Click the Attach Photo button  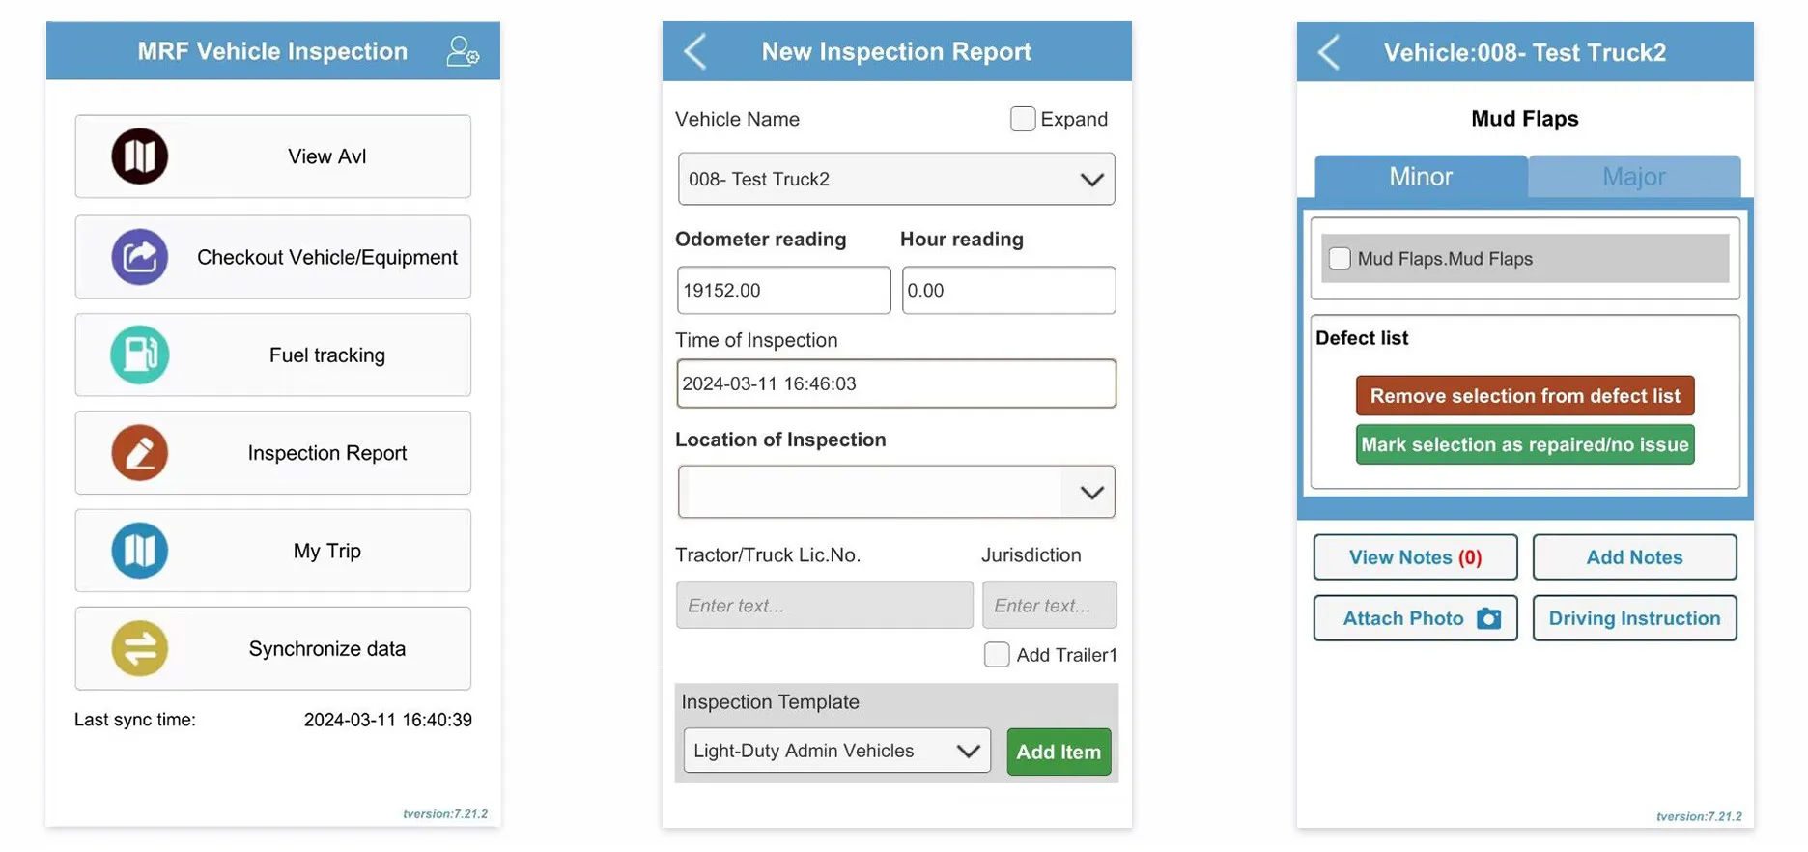(x=1415, y=618)
